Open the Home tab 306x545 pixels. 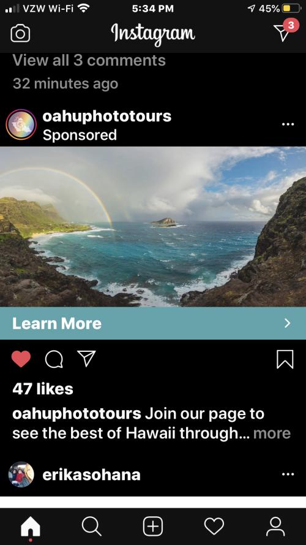[31, 527]
